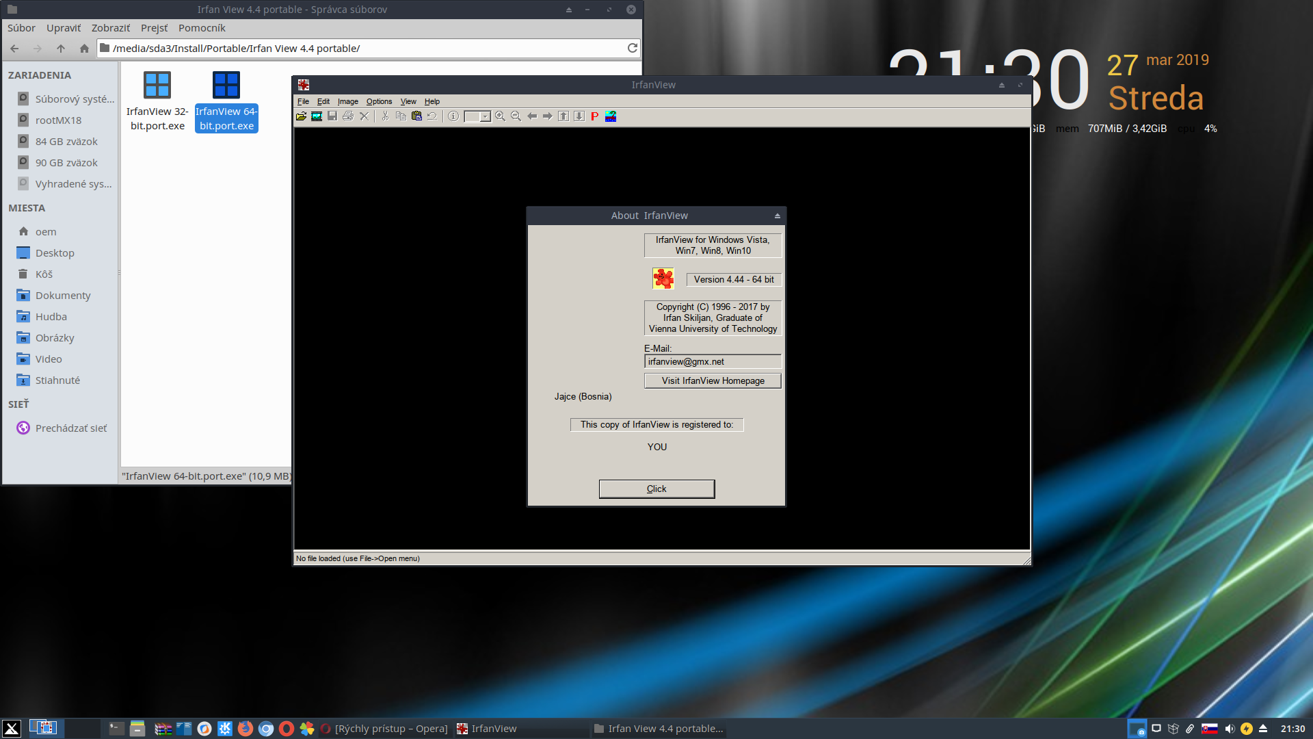Click the up-folder arrow in file manager
This screenshot has height=739, width=1313.
click(61, 49)
